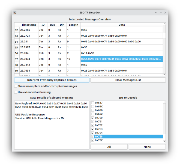Click timestamp cell 25.2997
This screenshot has width=180, height=166.
pyautogui.click(x=29, y=47)
